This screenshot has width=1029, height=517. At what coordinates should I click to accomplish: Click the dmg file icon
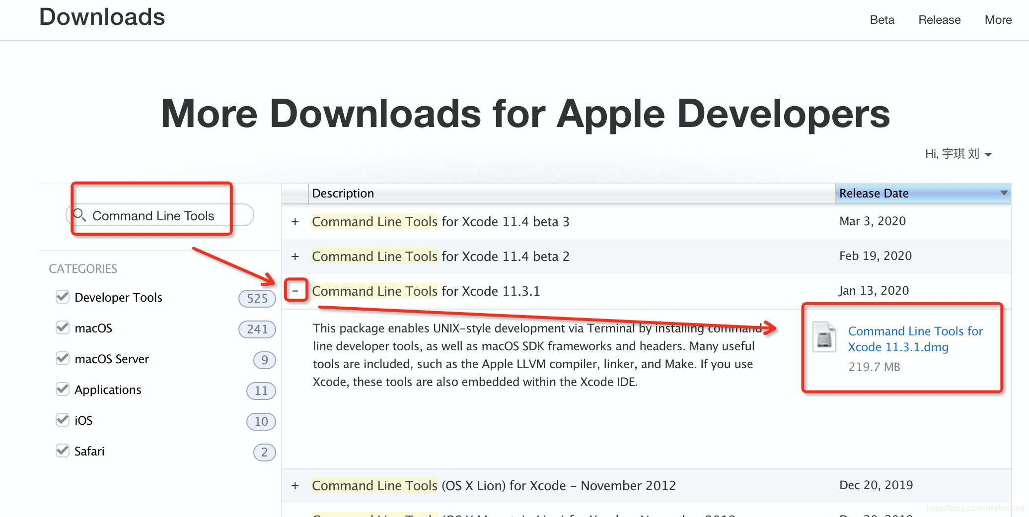pyautogui.click(x=824, y=338)
